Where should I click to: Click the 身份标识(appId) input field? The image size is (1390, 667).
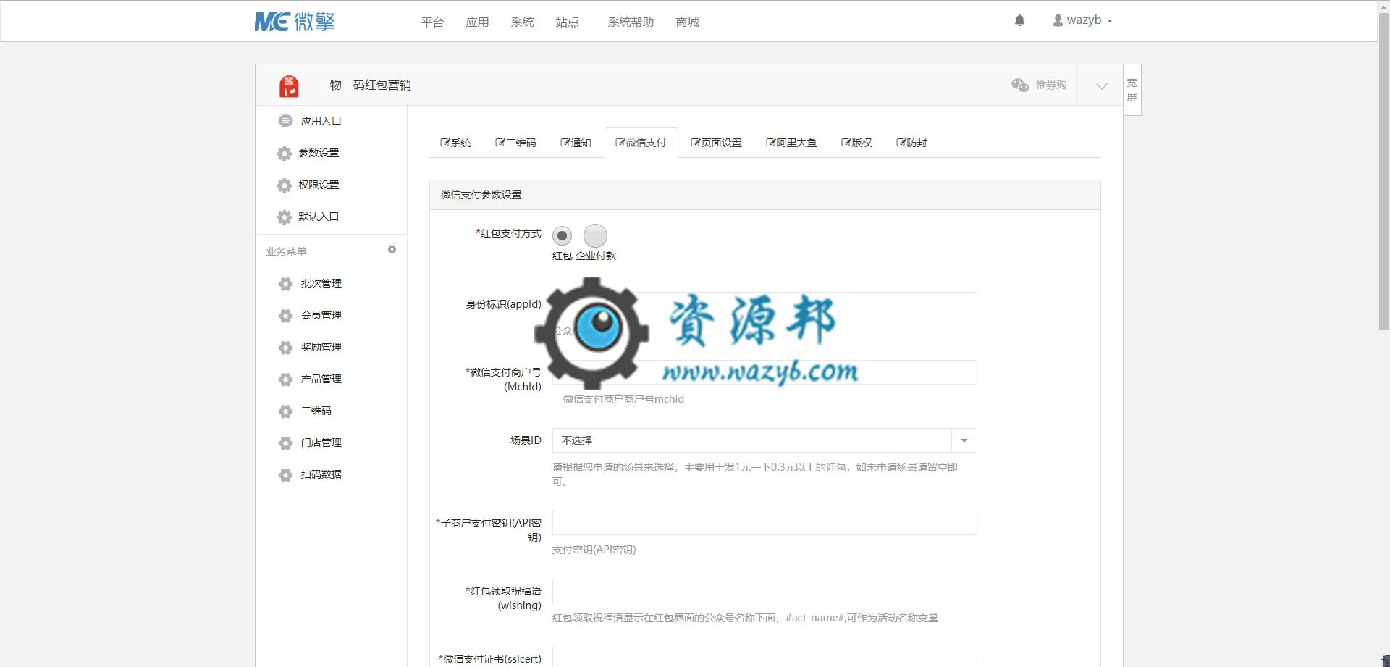pos(764,304)
